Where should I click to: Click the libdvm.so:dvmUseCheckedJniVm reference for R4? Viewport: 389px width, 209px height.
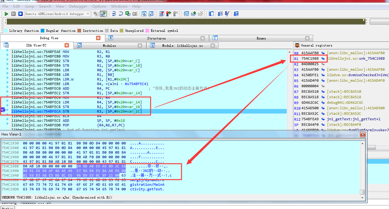pos(357,75)
